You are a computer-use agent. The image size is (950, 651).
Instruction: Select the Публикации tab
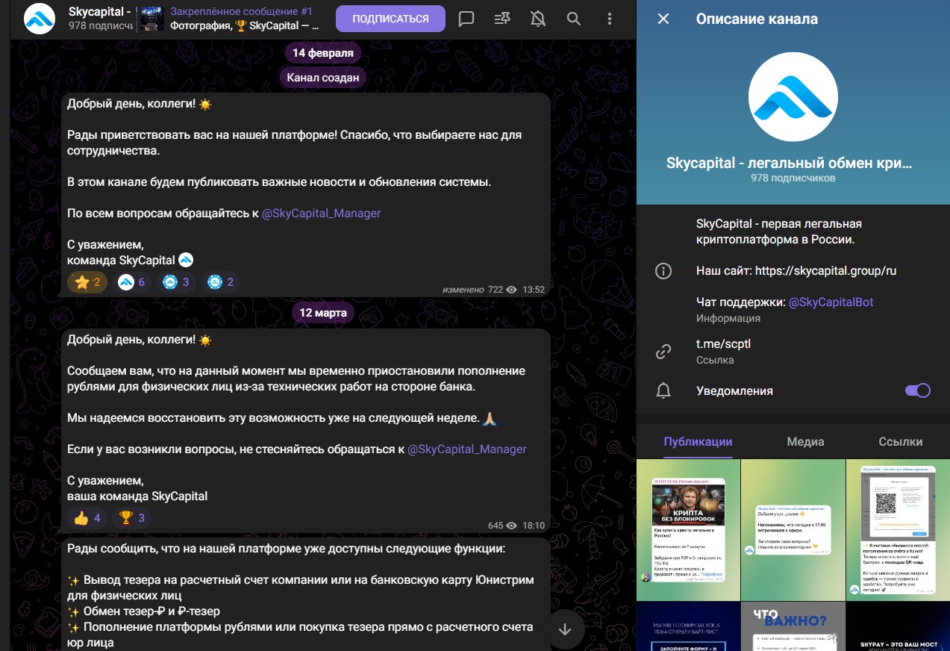coord(698,441)
